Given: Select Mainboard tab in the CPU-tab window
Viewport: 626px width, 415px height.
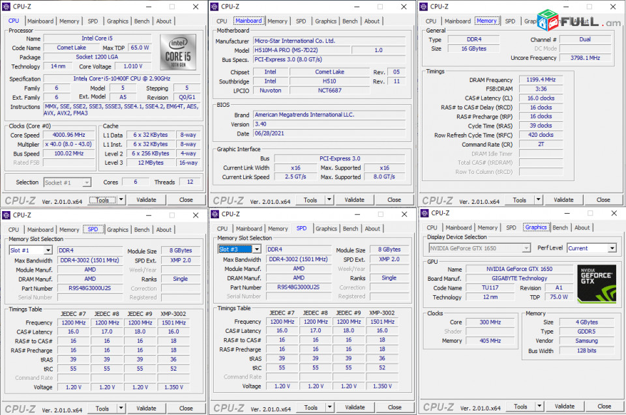Looking at the screenshot, I should (40, 21).
